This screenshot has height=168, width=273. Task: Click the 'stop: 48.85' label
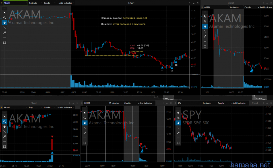pyautogui.click(x=136, y=48)
